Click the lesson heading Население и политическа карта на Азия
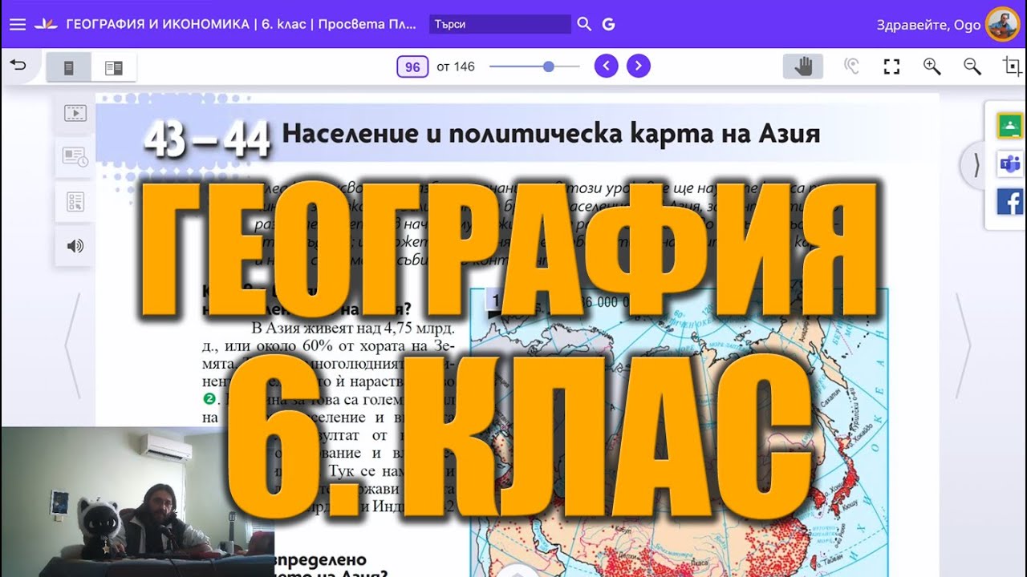Viewport: 1027px width, 577px height. pyautogui.click(x=551, y=133)
